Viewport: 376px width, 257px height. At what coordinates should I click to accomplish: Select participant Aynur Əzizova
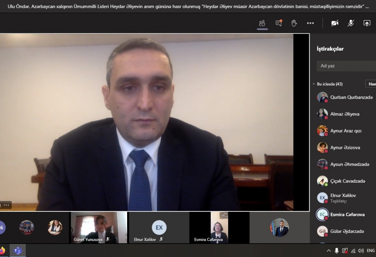345,148
